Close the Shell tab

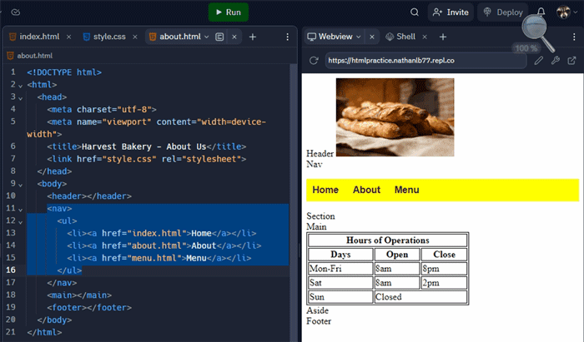click(x=425, y=37)
